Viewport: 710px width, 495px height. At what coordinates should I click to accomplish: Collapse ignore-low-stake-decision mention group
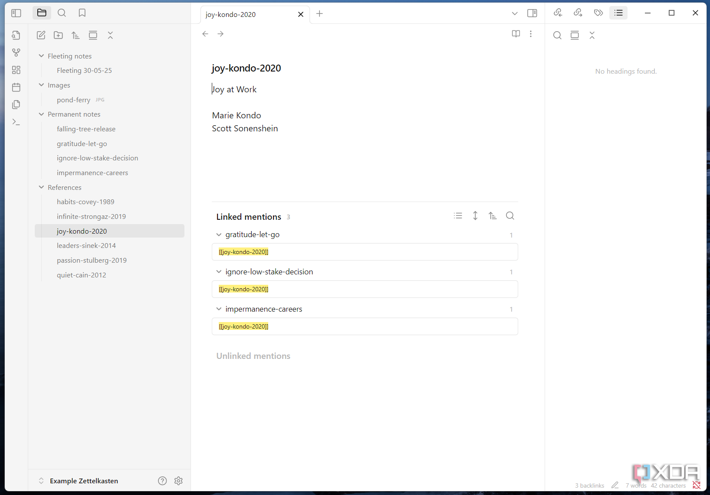(x=219, y=272)
